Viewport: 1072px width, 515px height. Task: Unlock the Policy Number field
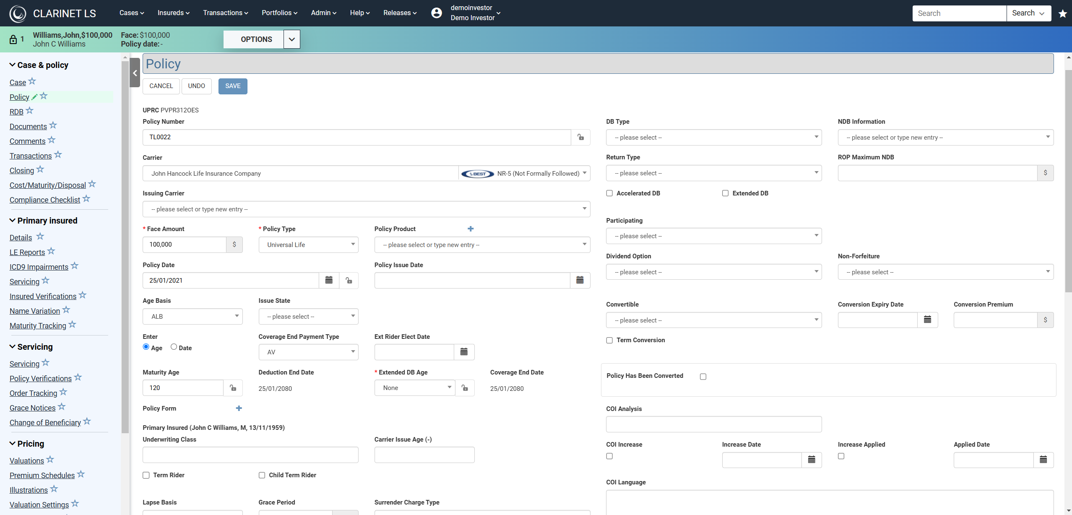pos(580,137)
